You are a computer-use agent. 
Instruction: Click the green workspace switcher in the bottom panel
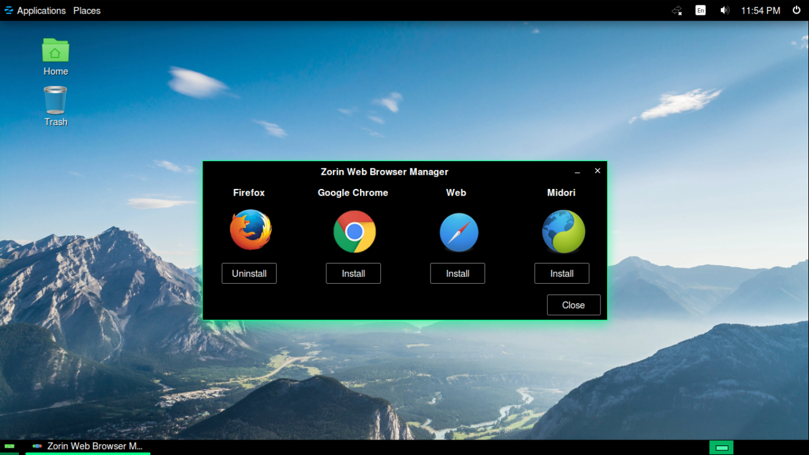coord(721,447)
